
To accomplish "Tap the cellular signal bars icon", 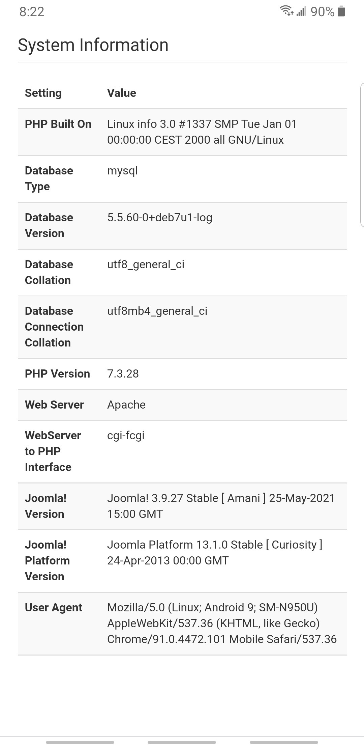I will tap(301, 12).
